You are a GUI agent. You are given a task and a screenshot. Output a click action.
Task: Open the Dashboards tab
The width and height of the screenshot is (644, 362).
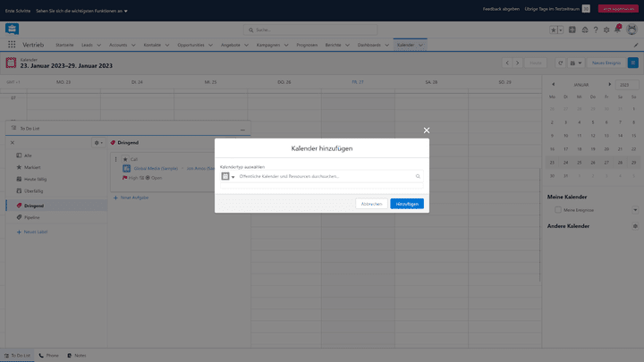pyautogui.click(x=369, y=45)
